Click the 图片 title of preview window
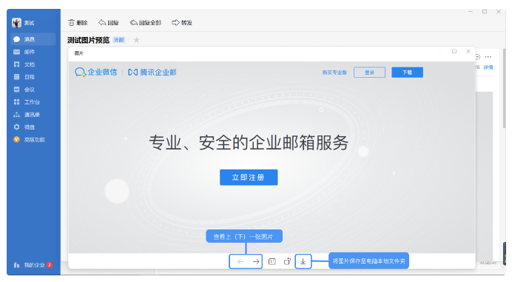 [78, 53]
